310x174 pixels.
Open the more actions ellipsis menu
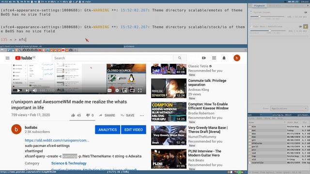(x=142, y=116)
